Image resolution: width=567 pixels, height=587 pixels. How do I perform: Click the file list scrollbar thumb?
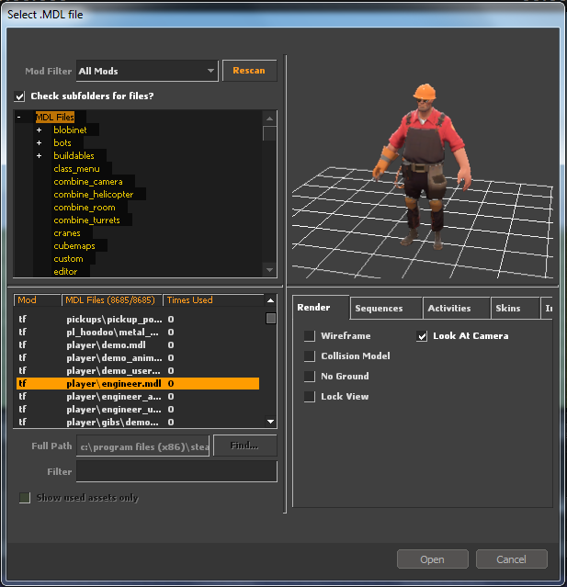click(x=271, y=318)
